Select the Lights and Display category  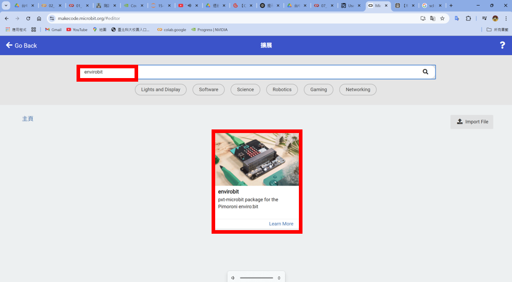point(161,89)
